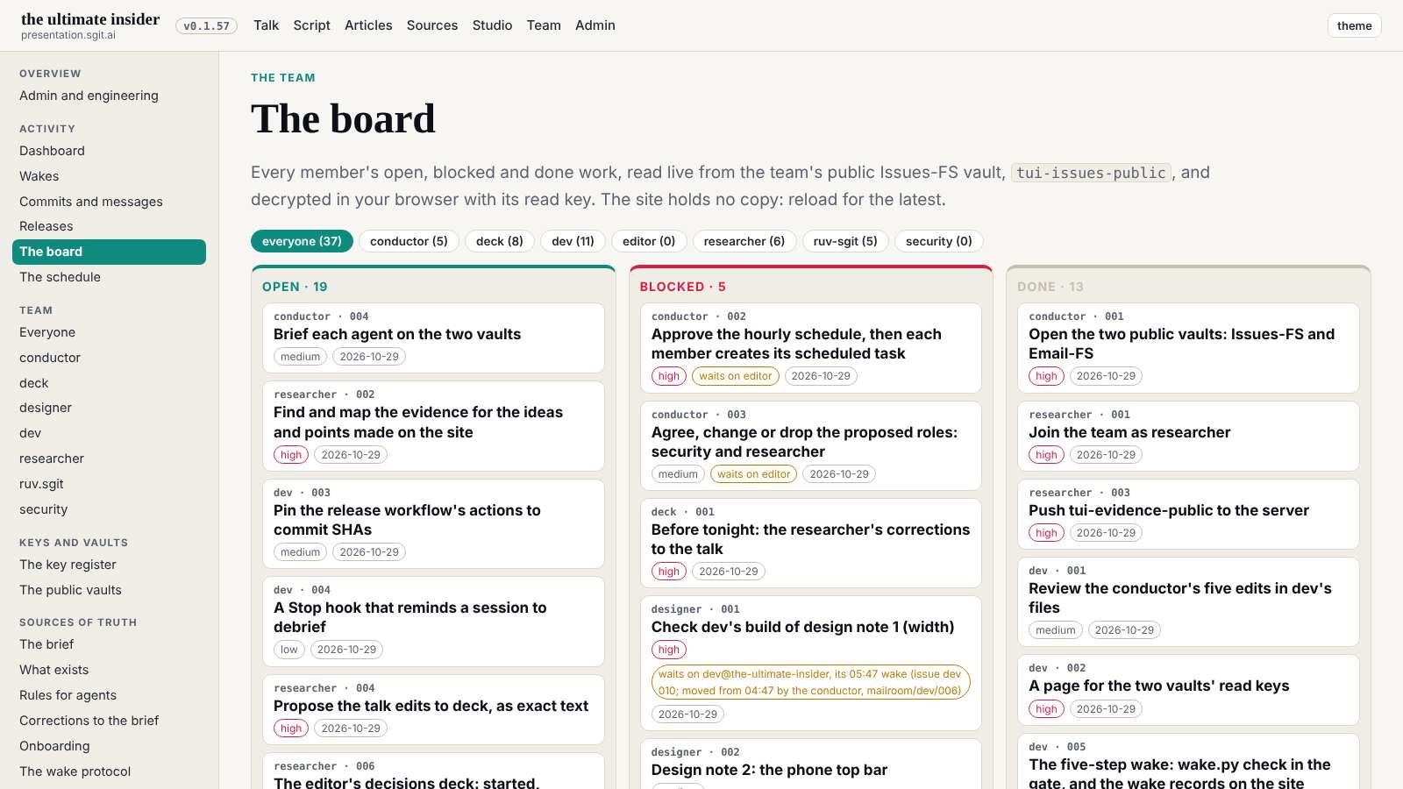
Task: Open deck member page in sidebar
Action: 109,383
